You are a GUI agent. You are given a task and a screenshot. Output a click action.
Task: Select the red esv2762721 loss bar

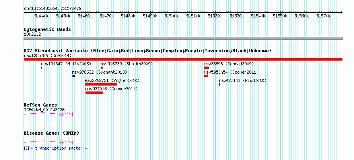pos(101,84)
